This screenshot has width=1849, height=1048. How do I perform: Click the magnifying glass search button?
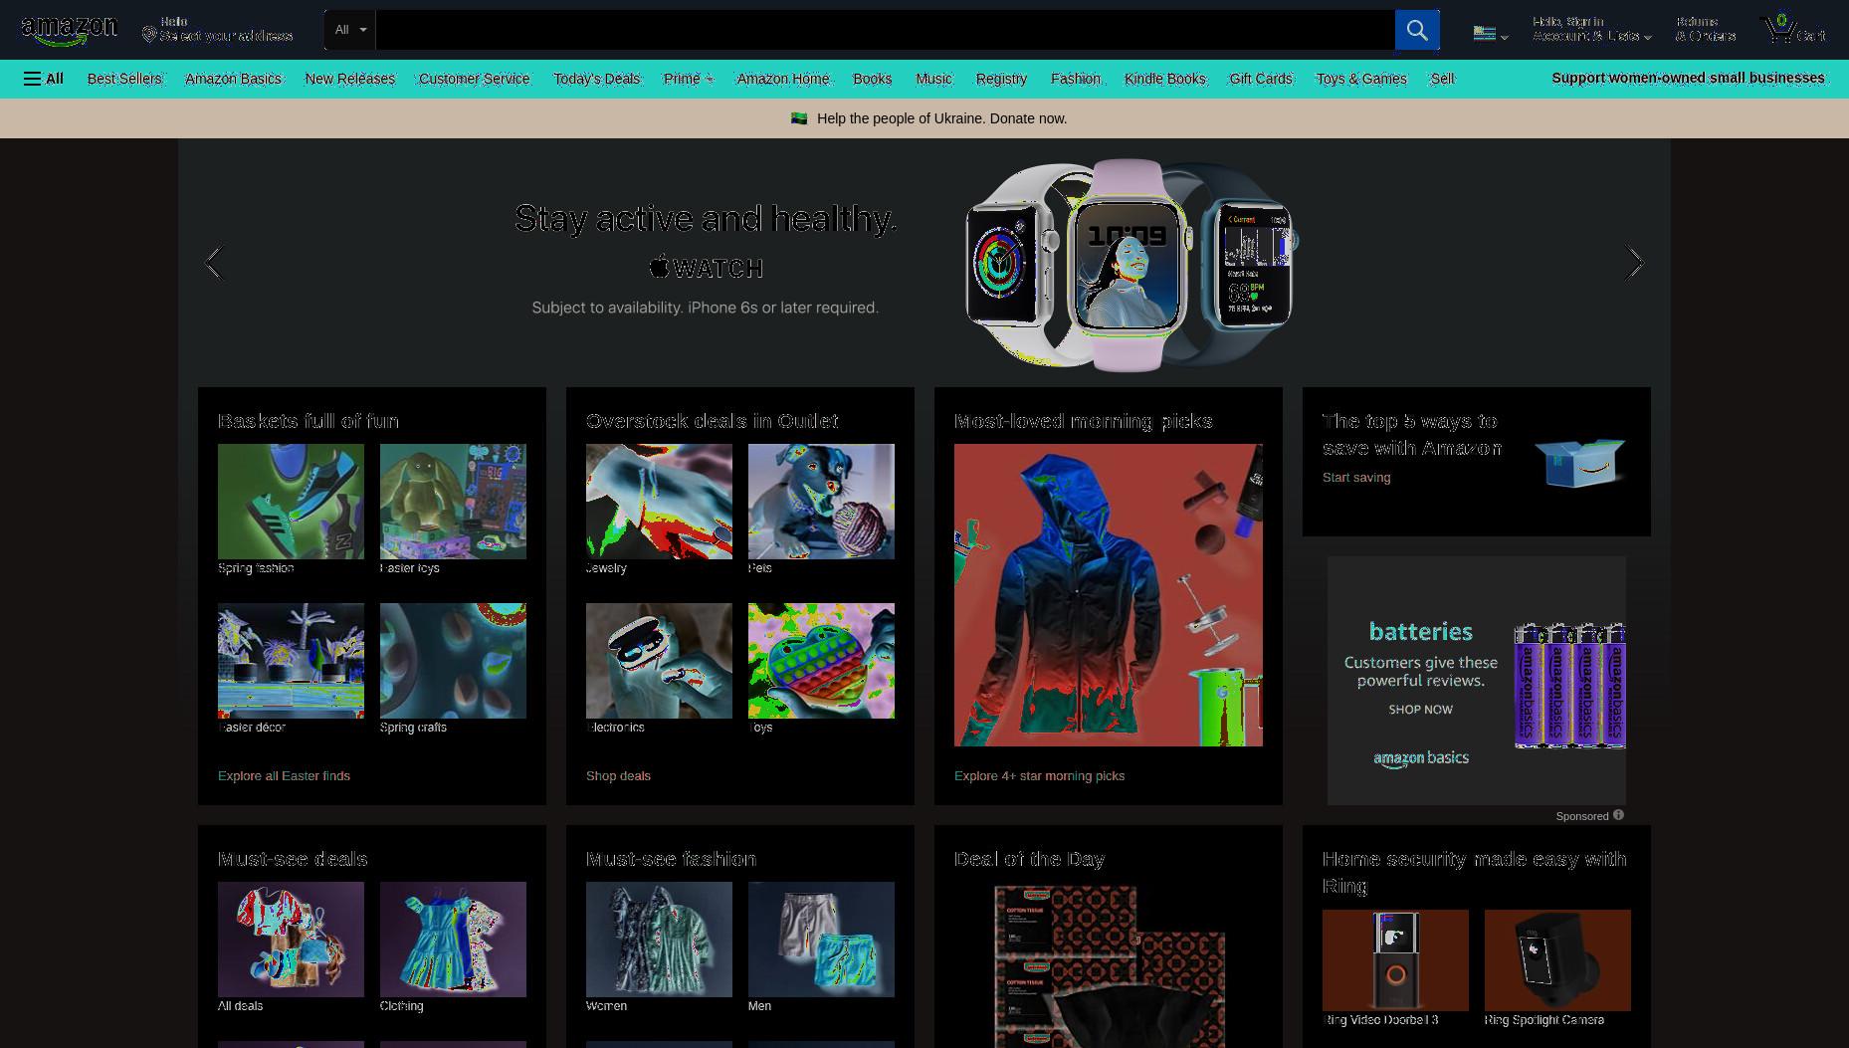point(1417,30)
